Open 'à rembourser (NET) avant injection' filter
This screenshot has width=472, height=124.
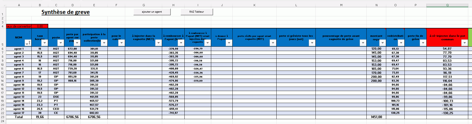click(208, 43)
